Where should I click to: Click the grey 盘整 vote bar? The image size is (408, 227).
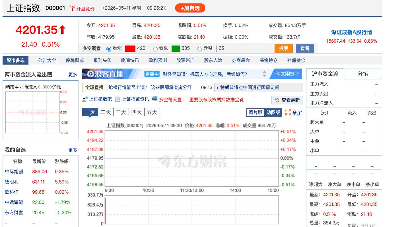click(217, 48)
